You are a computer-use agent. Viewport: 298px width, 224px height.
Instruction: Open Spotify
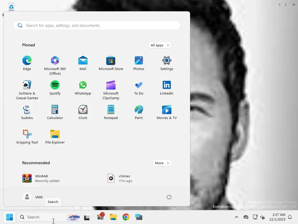pyautogui.click(x=55, y=87)
